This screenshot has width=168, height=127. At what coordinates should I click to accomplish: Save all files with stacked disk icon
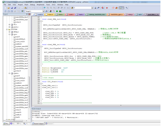15,8
